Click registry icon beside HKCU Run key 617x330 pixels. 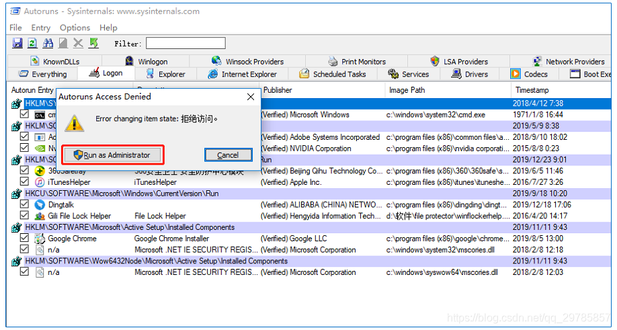tap(16, 194)
